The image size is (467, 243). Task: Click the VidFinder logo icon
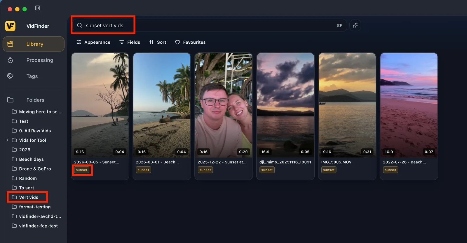(10, 26)
